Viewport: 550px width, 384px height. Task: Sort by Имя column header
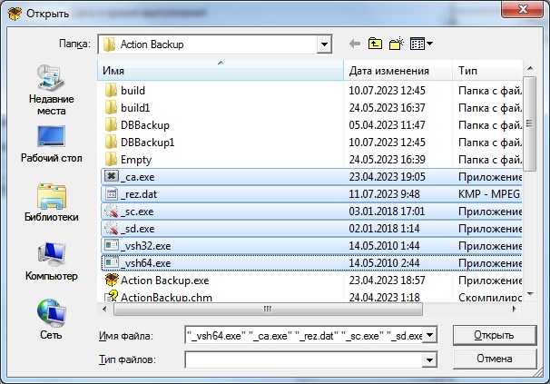click(x=221, y=71)
